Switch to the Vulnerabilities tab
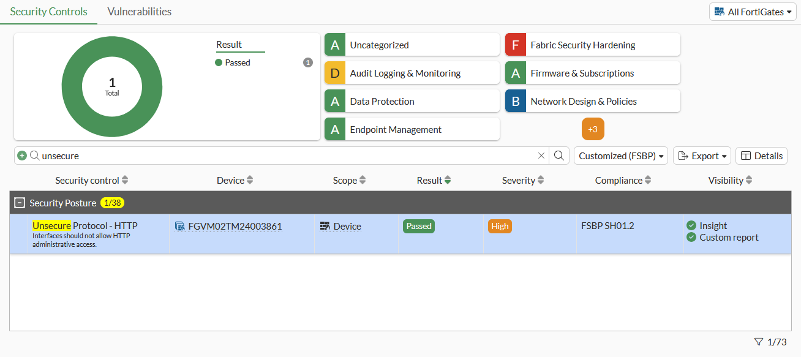 (x=139, y=12)
